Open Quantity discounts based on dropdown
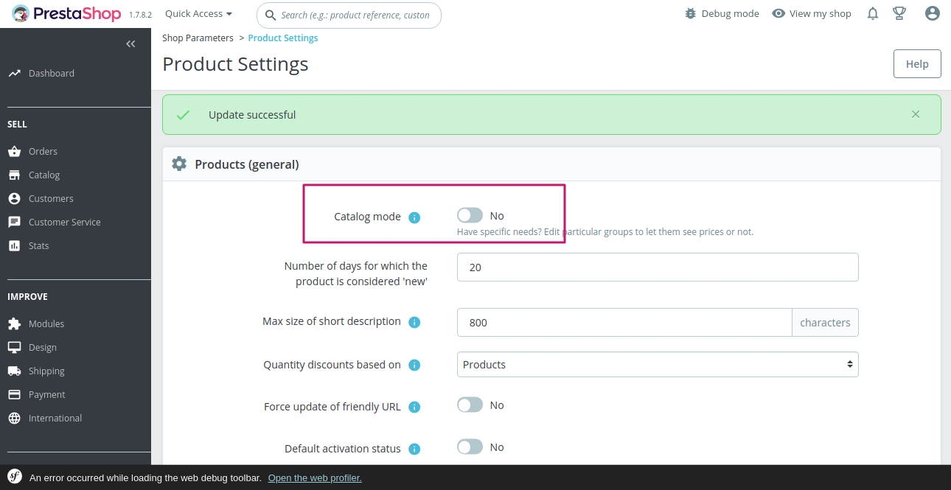The height and width of the screenshot is (490, 951). point(658,364)
